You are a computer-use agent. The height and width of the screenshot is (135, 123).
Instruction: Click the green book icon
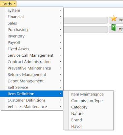coord(114,28)
